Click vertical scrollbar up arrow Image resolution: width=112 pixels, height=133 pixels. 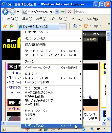108,34
